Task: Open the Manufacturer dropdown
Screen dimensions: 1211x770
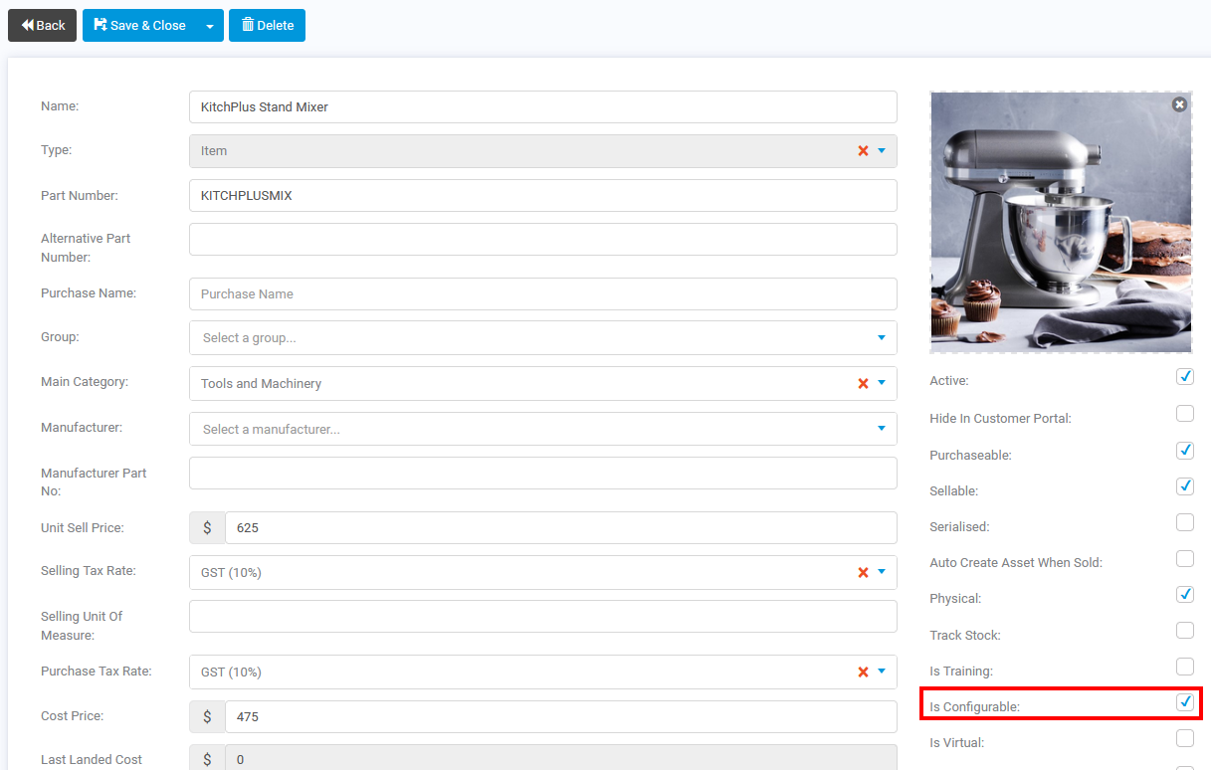Action: [x=542, y=430]
